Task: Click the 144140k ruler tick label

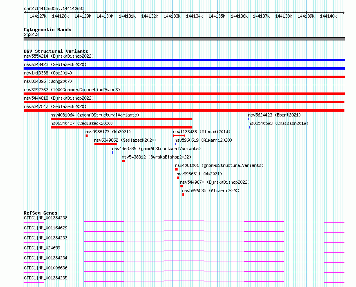Action: pyautogui.click(x=328, y=16)
